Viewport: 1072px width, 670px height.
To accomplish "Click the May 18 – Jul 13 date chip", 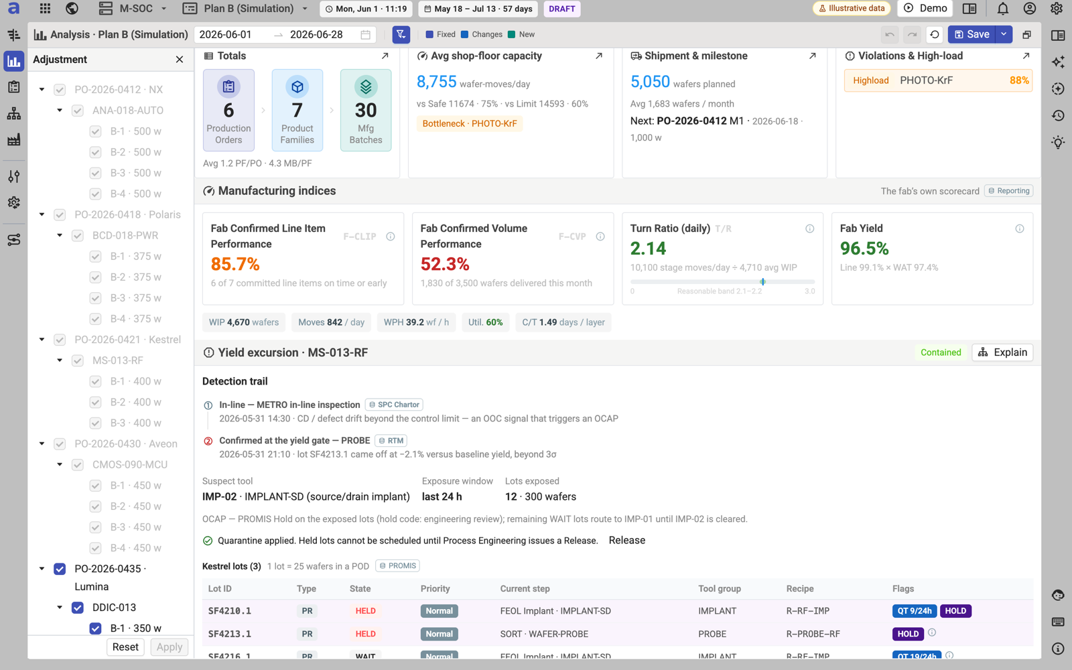I will pos(478,9).
